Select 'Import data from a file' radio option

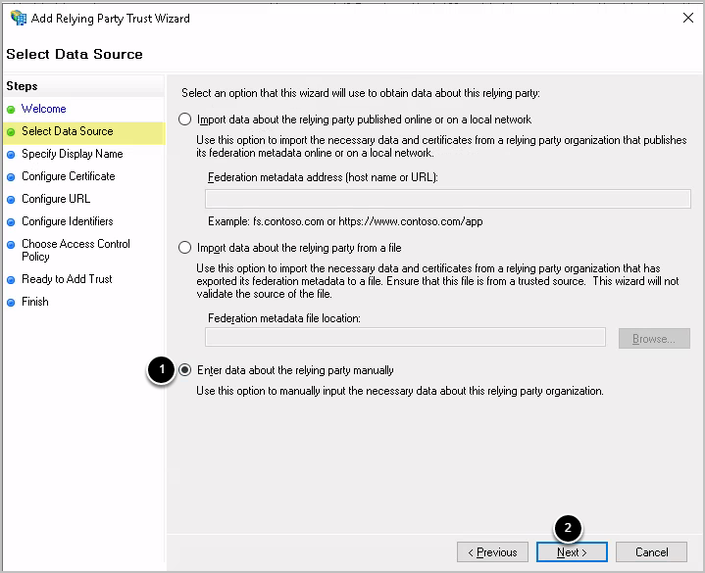pyautogui.click(x=184, y=248)
